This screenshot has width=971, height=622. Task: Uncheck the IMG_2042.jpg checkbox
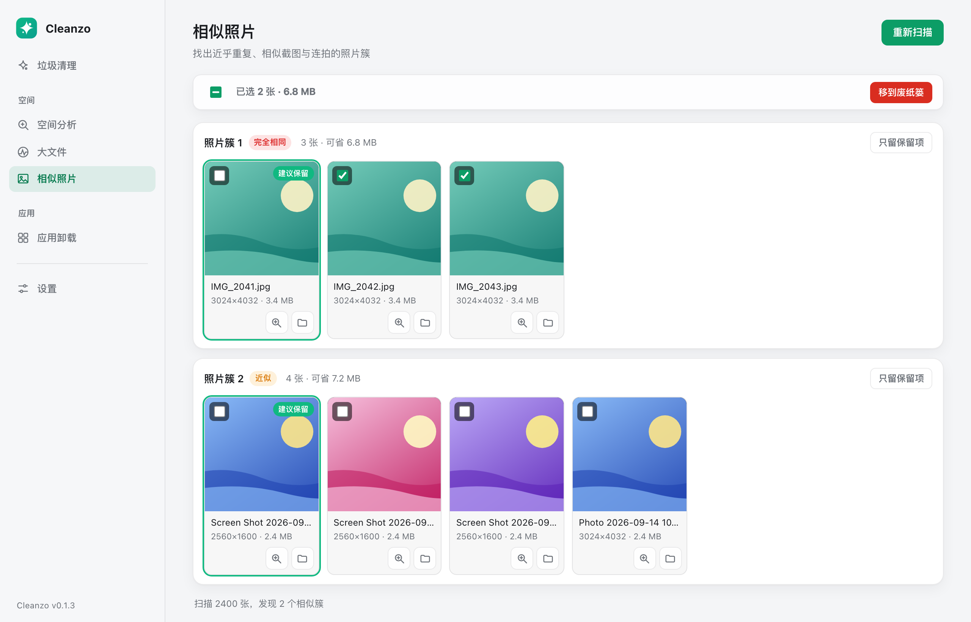tap(342, 176)
